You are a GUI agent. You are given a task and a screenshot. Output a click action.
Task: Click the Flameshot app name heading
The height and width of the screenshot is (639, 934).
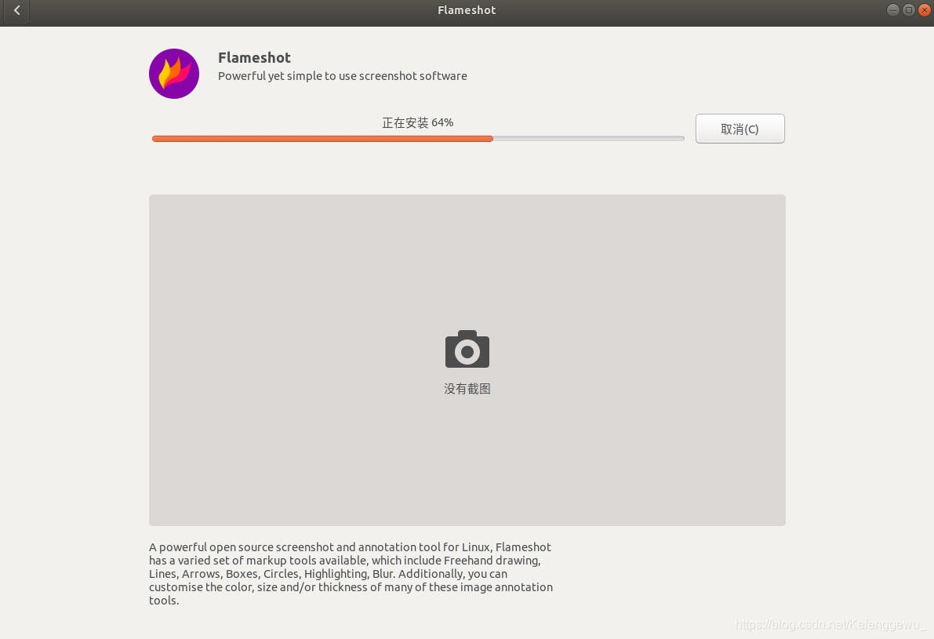click(x=254, y=58)
